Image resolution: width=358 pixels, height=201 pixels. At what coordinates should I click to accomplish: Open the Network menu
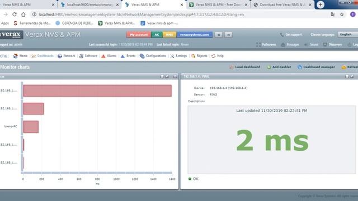pyautogui.click(x=67, y=56)
